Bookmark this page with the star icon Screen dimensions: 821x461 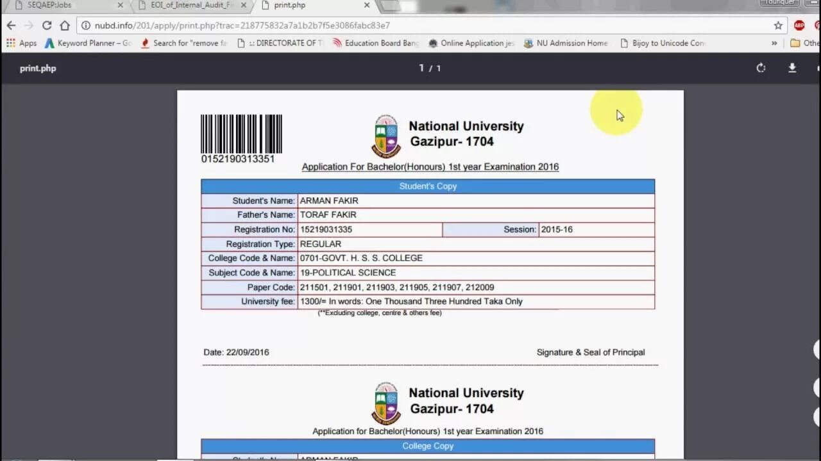pyautogui.click(x=778, y=26)
